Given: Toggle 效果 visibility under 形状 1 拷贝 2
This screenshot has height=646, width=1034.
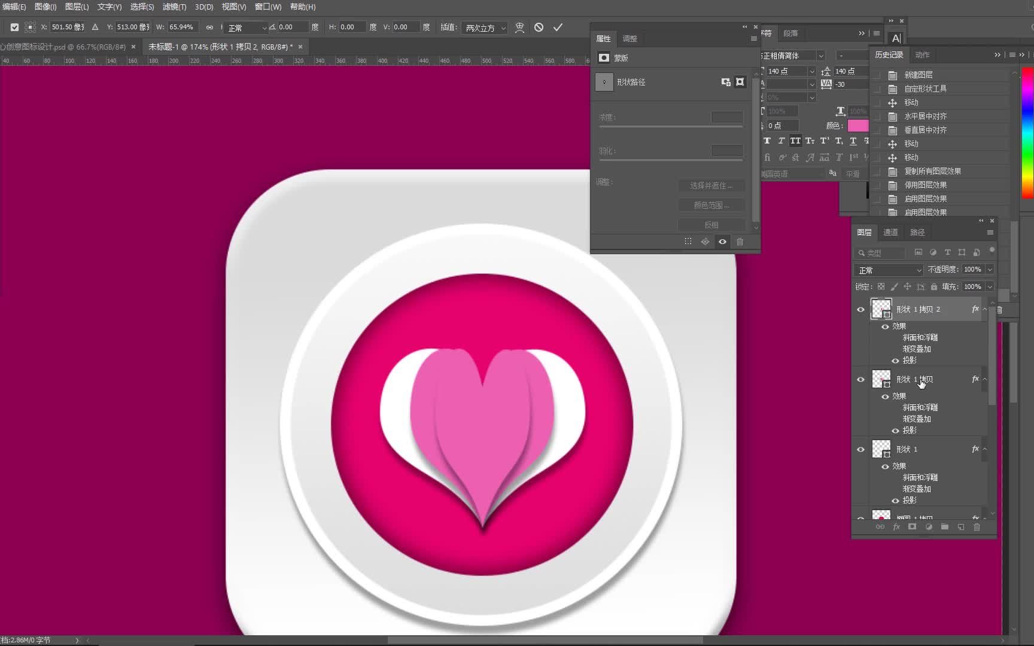Looking at the screenshot, I should 885,327.
